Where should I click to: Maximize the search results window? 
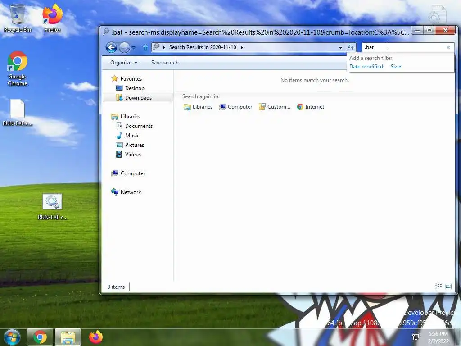click(x=429, y=30)
